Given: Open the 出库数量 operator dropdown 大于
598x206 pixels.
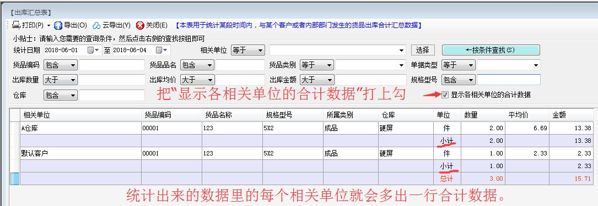Looking at the screenshot, I should 61,80.
